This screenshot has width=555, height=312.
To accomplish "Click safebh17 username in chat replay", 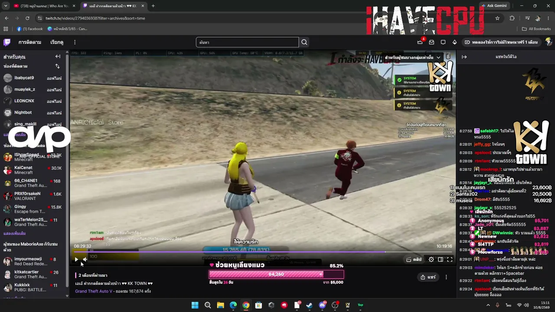I will 489,131.
